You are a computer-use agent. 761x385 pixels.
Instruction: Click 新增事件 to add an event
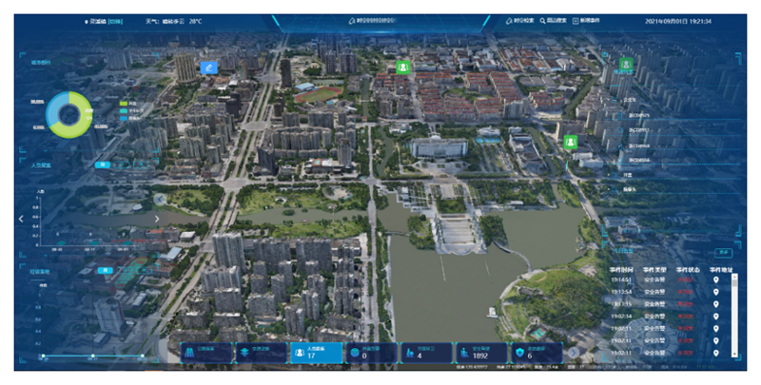pyautogui.click(x=586, y=21)
